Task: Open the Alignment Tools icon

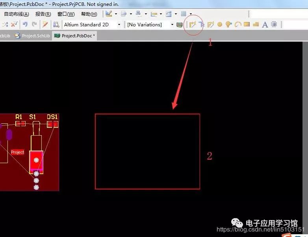Action: 124,14
